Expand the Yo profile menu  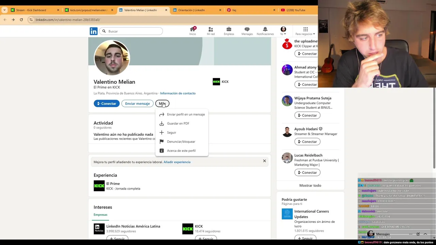coord(283,31)
